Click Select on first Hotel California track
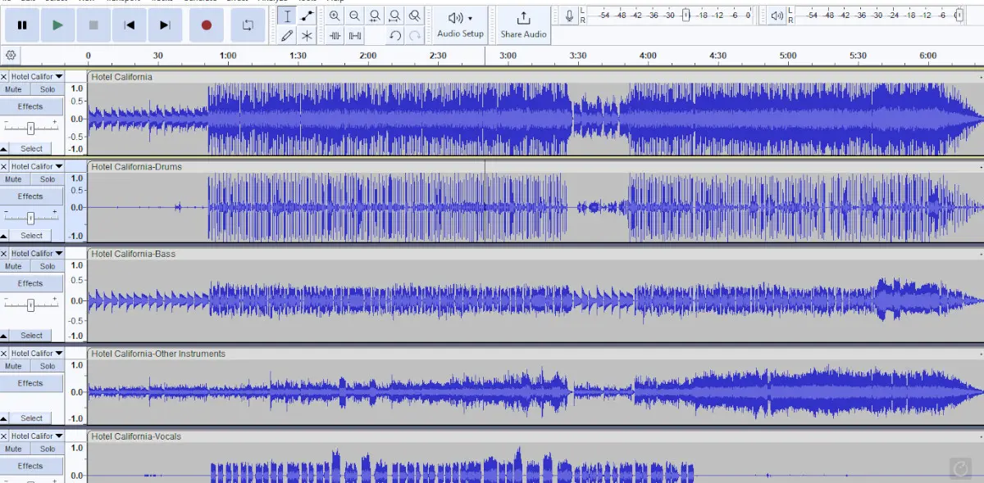The image size is (984, 483). [x=32, y=149]
